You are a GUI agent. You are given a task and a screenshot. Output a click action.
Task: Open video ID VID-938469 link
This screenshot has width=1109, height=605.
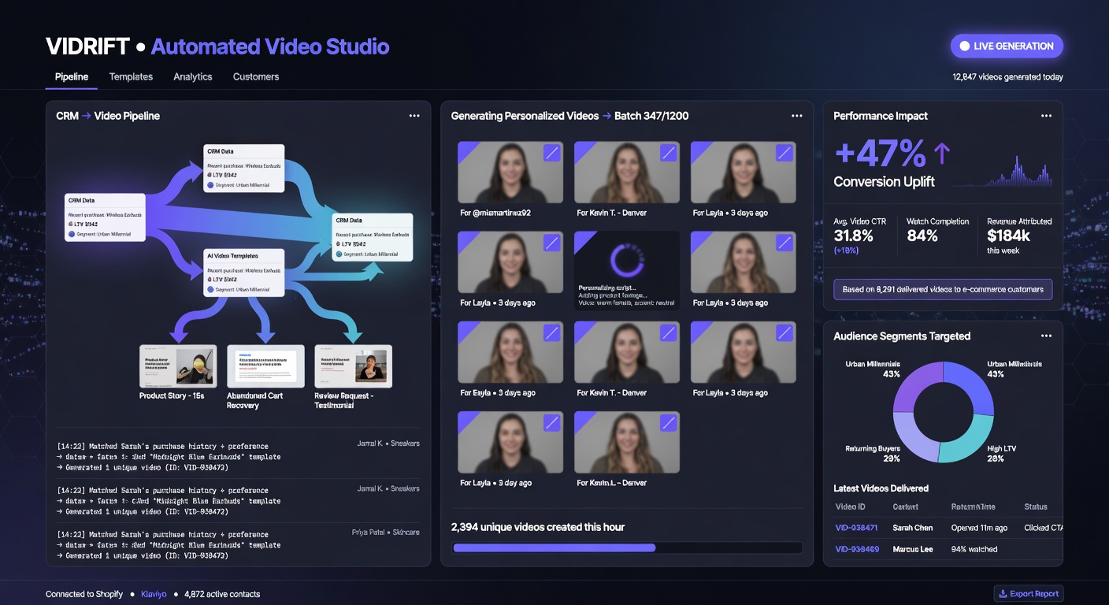point(857,549)
